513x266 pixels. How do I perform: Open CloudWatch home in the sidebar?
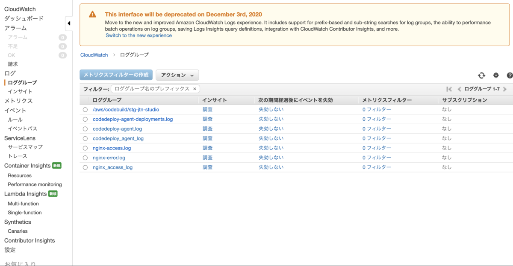(x=20, y=9)
